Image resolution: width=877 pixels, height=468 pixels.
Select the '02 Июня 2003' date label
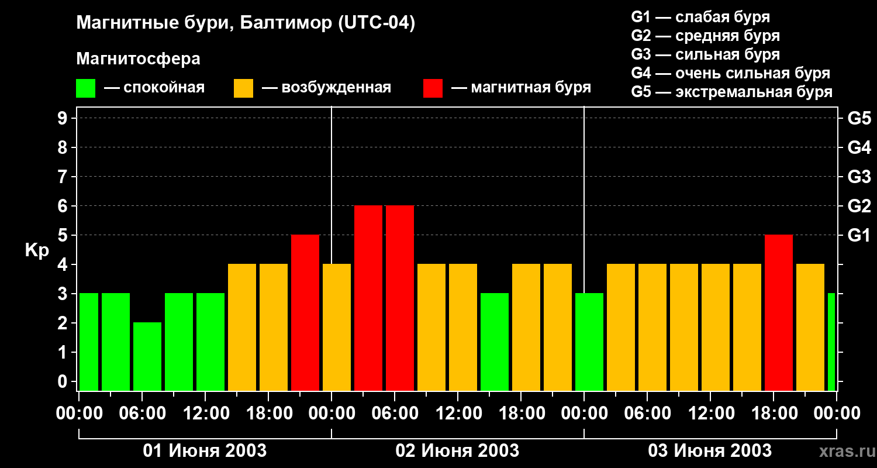pos(457,451)
